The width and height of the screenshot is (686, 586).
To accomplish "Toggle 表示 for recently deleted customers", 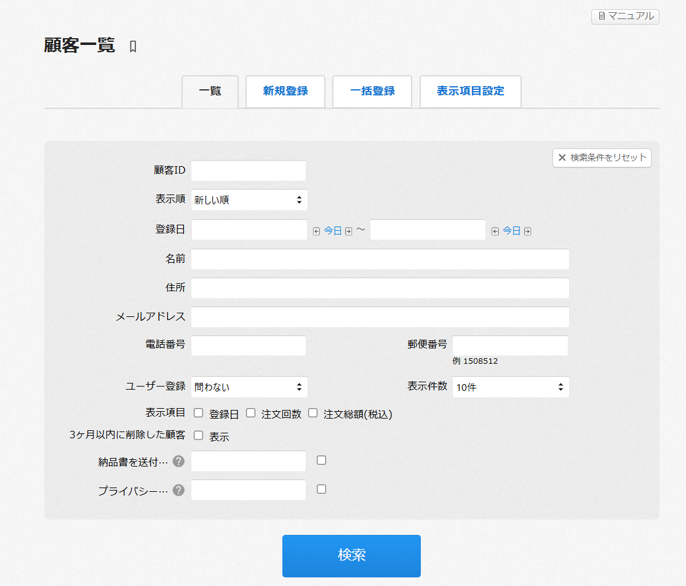I will pos(199,436).
